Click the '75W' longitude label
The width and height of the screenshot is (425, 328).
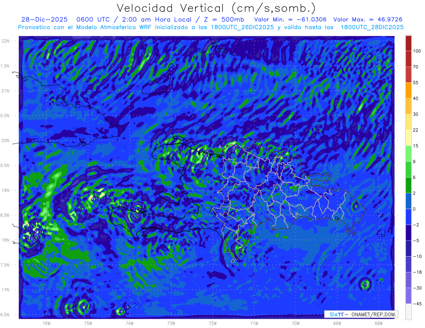88,323
